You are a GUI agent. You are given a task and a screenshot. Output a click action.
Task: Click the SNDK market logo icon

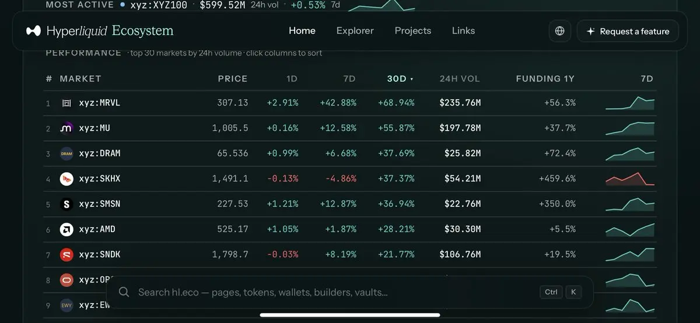coord(66,254)
